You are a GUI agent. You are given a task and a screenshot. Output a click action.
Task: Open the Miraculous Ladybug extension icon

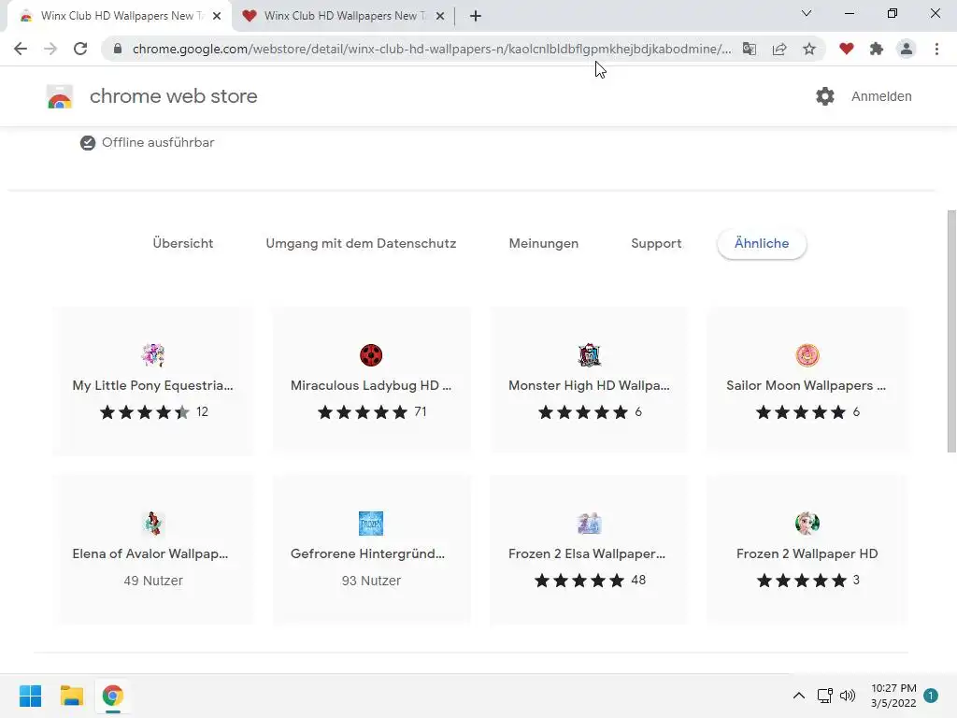370,354
